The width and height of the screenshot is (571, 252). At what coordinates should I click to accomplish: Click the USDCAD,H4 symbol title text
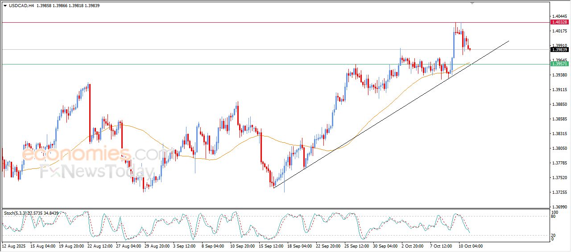click(x=21, y=6)
